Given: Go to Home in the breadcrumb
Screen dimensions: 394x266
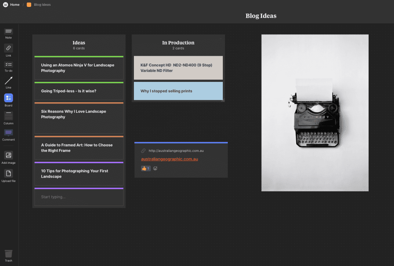Looking at the screenshot, I should click(x=15, y=5).
